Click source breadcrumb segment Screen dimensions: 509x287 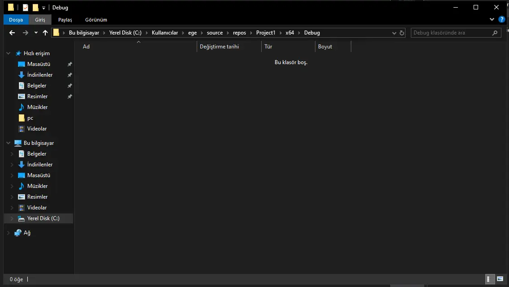215,33
